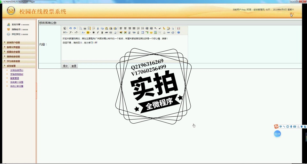Toggle Italic formatting in editor
307x164 pixels.
tap(98, 33)
